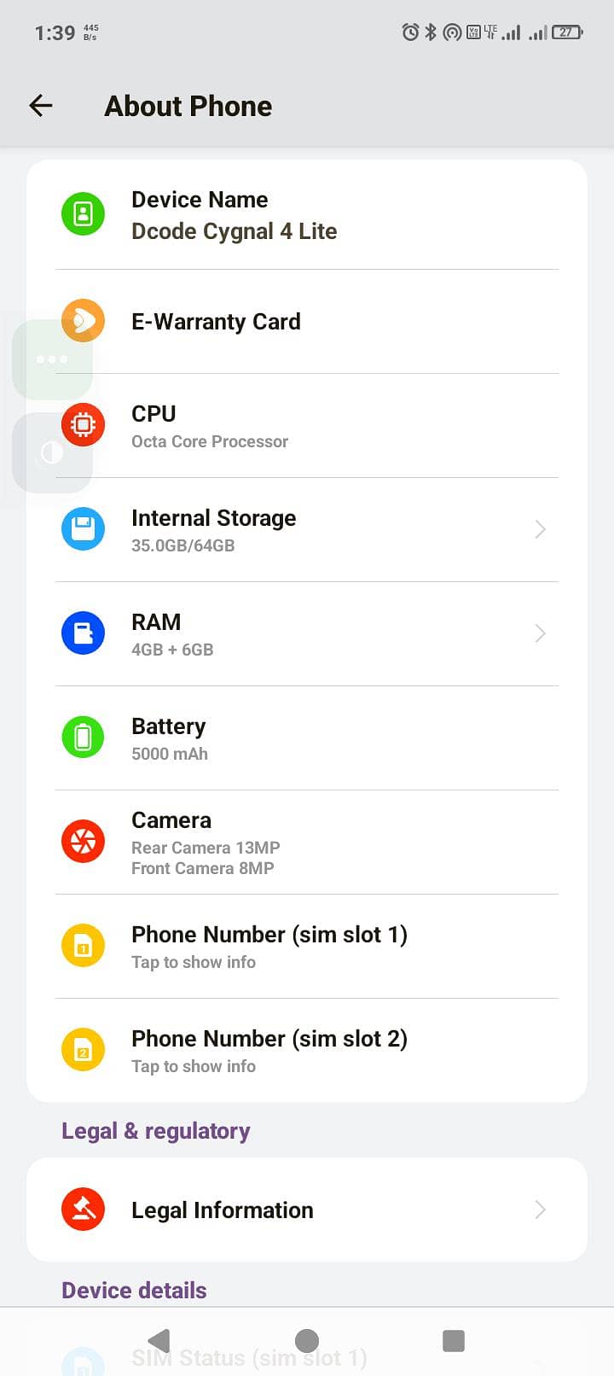Viewport: 614px width, 1376px height.
Task: Toggle the floating half-circle contrast button
Action: [52, 452]
